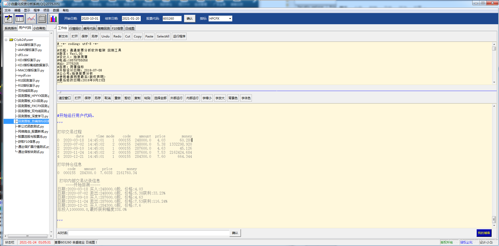499x246 pixels.
Task: Click the SelectAll button
Action: click(x=163, y=36)
